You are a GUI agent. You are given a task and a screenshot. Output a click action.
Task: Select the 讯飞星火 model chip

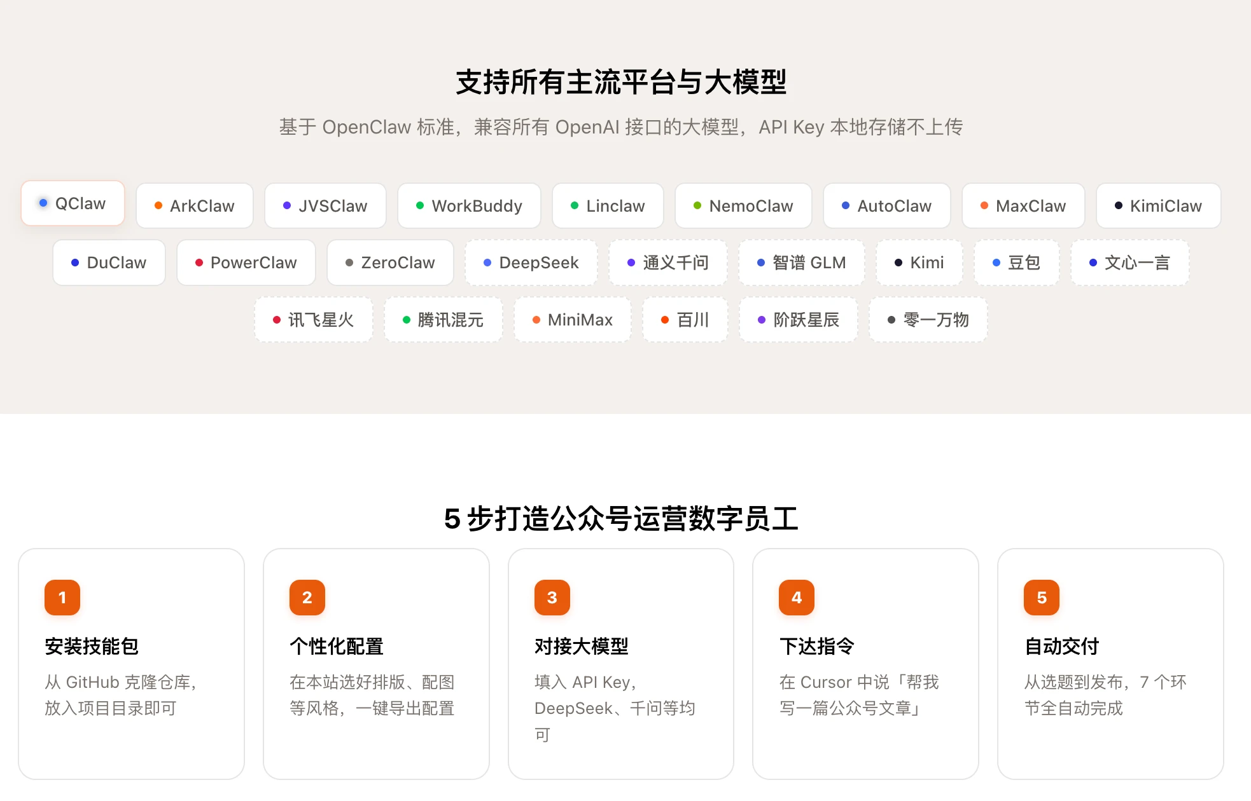[314, 320]
